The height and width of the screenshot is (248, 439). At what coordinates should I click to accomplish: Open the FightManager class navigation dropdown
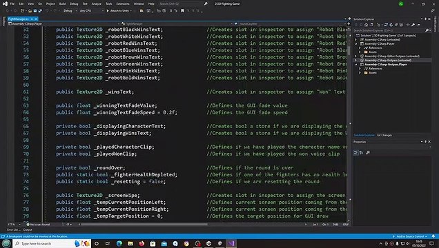[x=177, y=23]
